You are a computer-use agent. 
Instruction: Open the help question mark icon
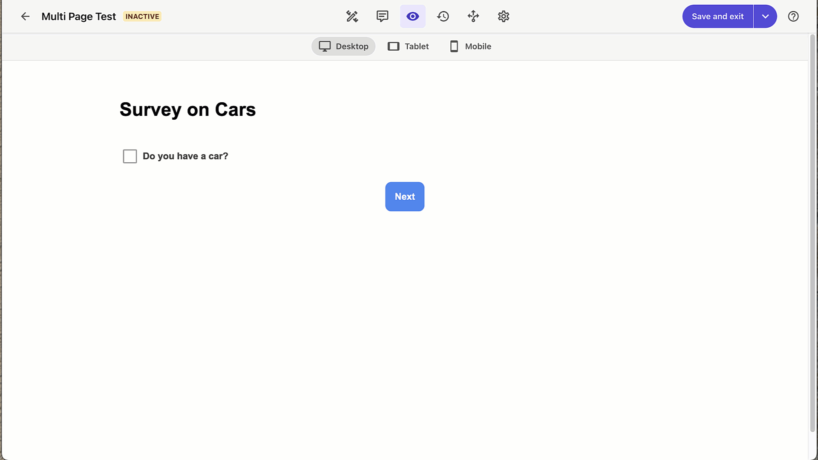click(794, 16)
